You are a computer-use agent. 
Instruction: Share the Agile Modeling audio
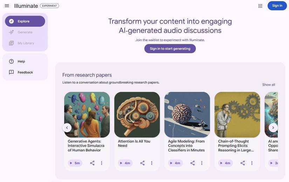click(192, 163)
